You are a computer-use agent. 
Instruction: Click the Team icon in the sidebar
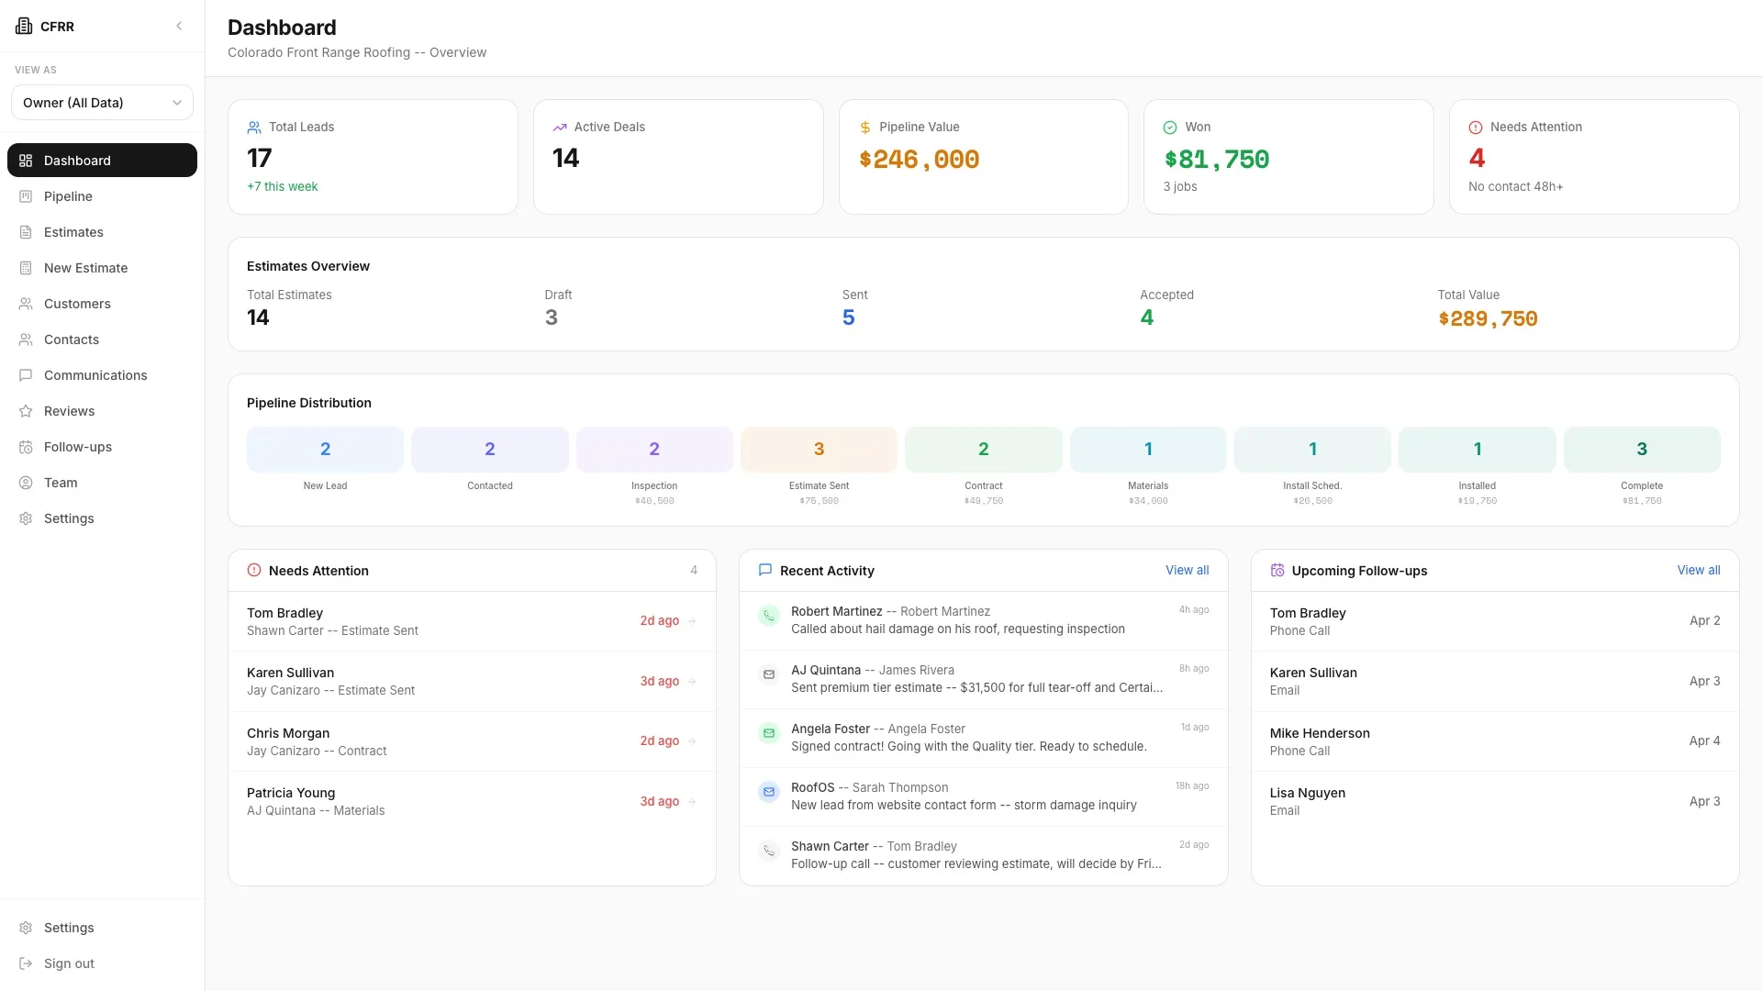(x=25, y=482)
